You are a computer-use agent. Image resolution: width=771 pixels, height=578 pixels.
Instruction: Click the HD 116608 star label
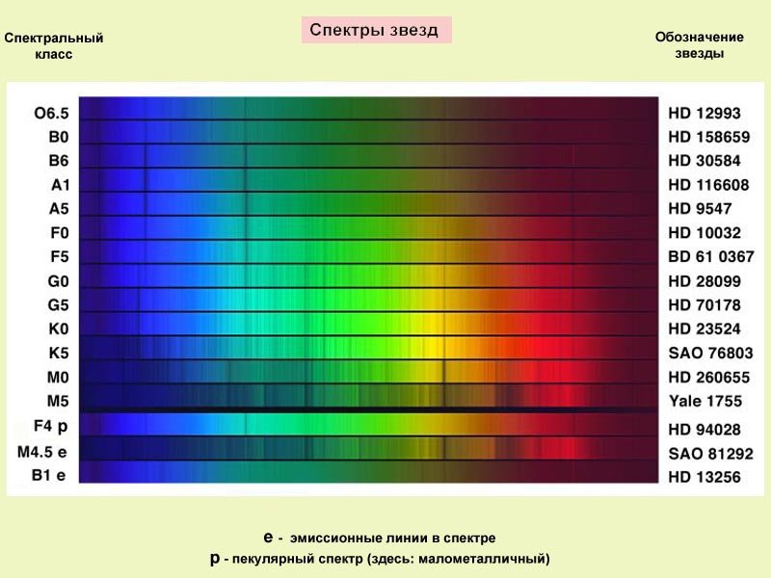point(708,185)
